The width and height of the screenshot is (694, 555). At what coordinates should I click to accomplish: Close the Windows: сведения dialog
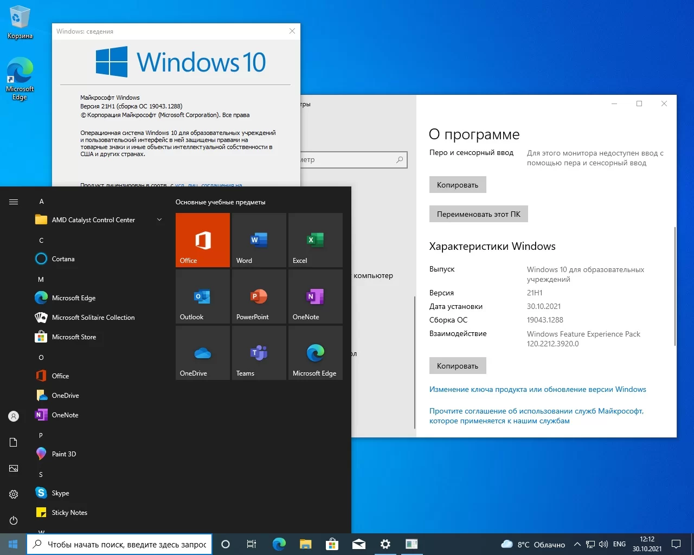pos(292,31)
